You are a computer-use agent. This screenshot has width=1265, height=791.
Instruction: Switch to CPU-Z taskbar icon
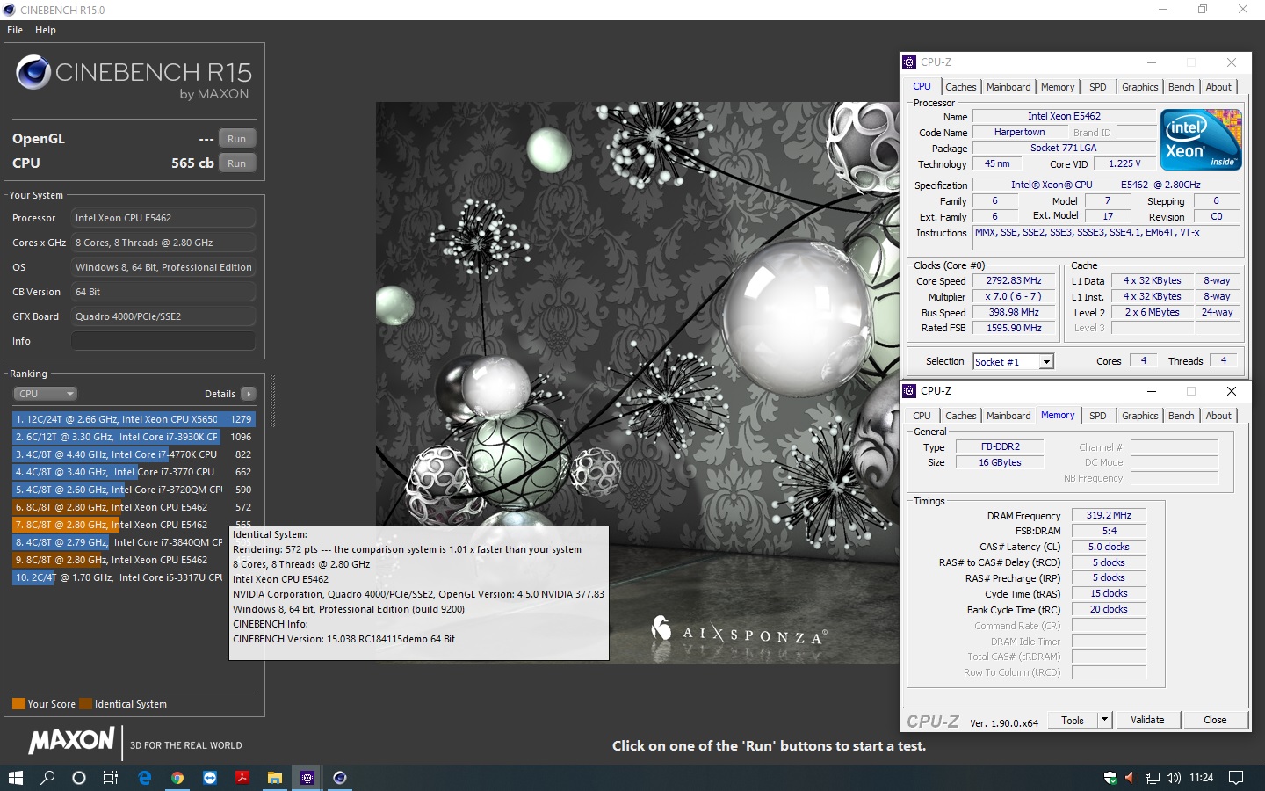click(307, 778)
